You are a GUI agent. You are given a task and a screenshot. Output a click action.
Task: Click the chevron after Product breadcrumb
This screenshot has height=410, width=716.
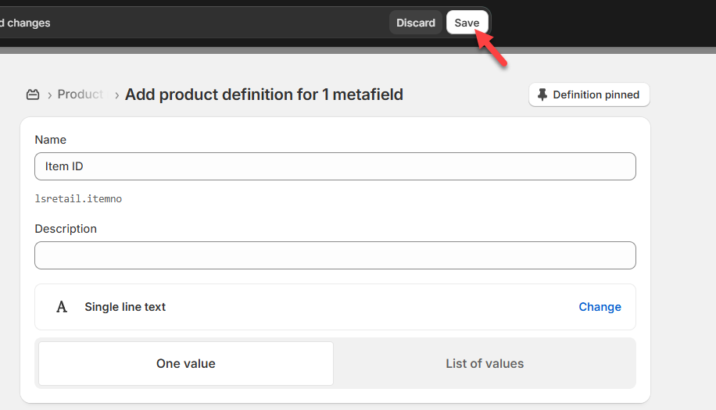tap(116, 95)
